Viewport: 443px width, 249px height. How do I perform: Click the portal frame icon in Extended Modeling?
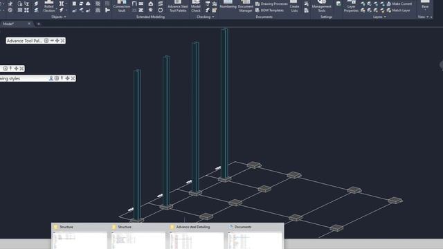134,4
